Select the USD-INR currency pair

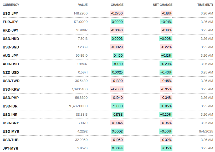click(x=10, y=115)
